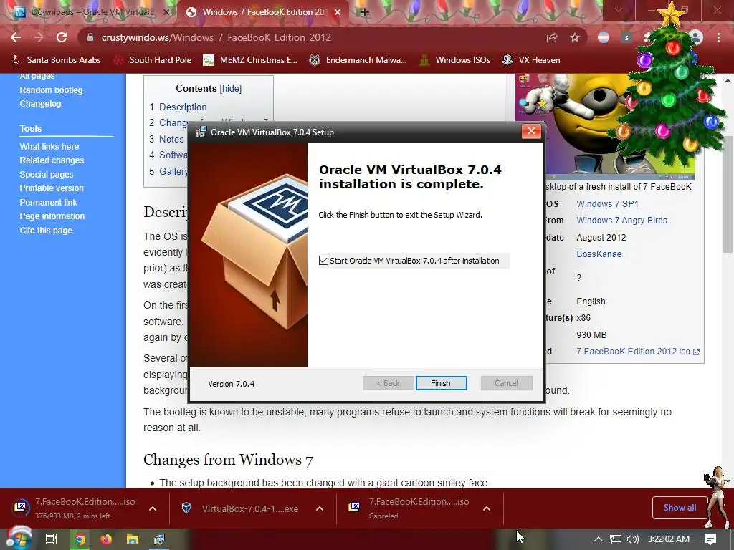Viewport: 734px width, 550px height.
Task: Open Chrome's three-dot menu
Action: pyautogui.click(x=718, y=37)
